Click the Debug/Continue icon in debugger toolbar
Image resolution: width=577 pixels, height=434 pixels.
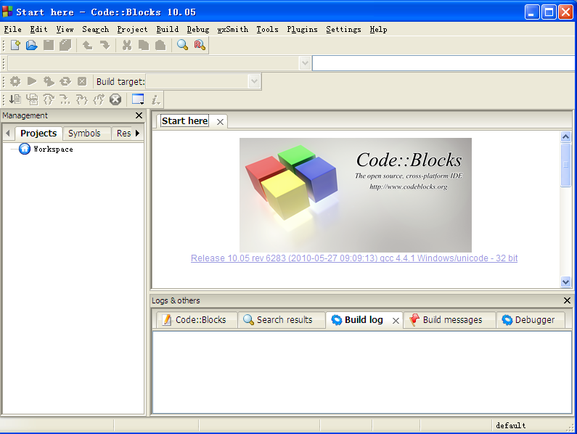[15, 99]
